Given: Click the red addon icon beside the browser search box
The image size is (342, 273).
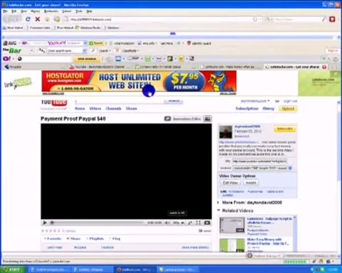Looking at the screenshot, I should pos(332,19).
